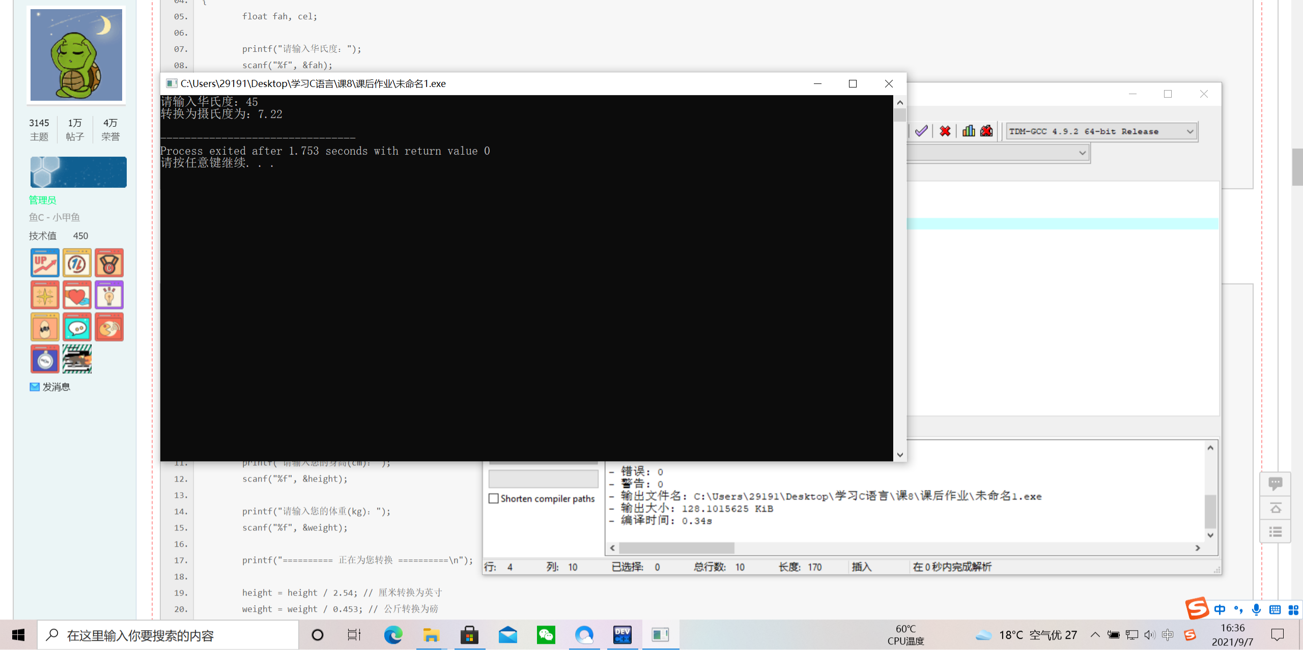Open the TDM-GCC 4.9.2 compiler set dropdown
This screenshot has width=1303, height=650.
(1101, 131)
